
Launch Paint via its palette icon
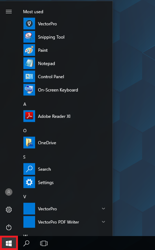click(29, 50)
